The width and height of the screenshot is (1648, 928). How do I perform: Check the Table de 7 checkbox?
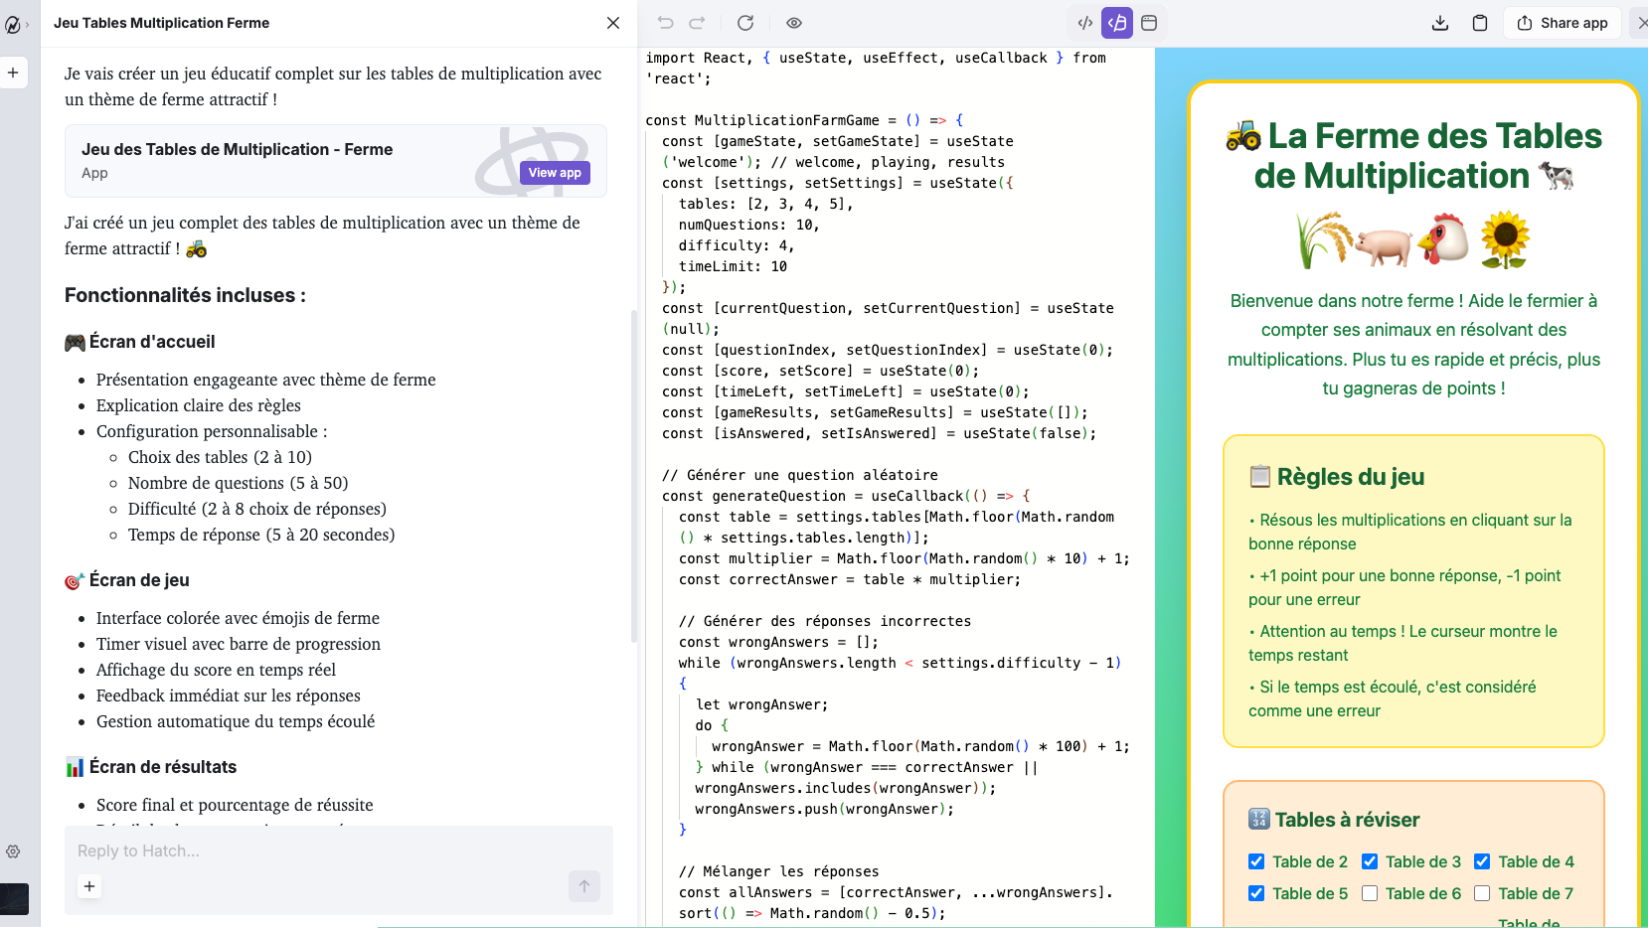1482,893
